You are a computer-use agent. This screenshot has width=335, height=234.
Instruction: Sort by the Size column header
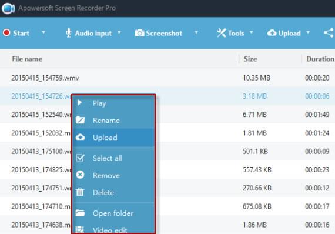pos(250,59)
